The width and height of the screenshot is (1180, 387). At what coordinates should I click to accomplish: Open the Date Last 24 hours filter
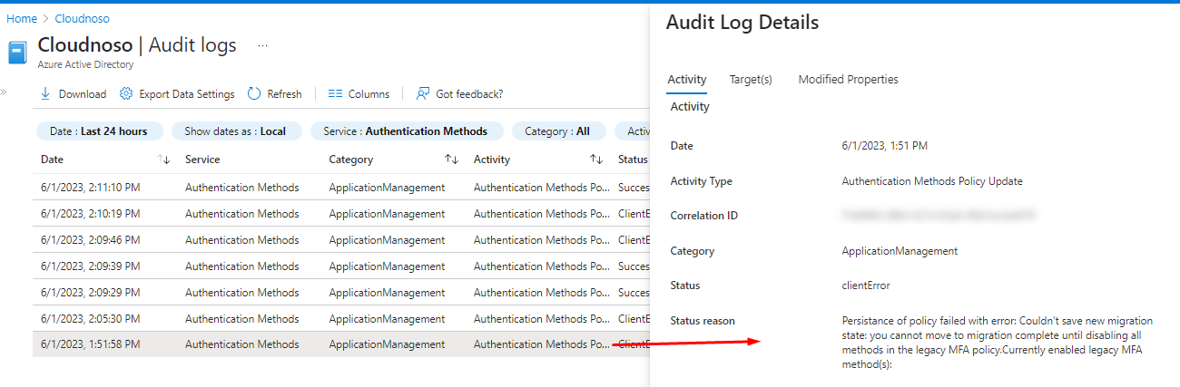pyautogui.click(x=99, y=131)
